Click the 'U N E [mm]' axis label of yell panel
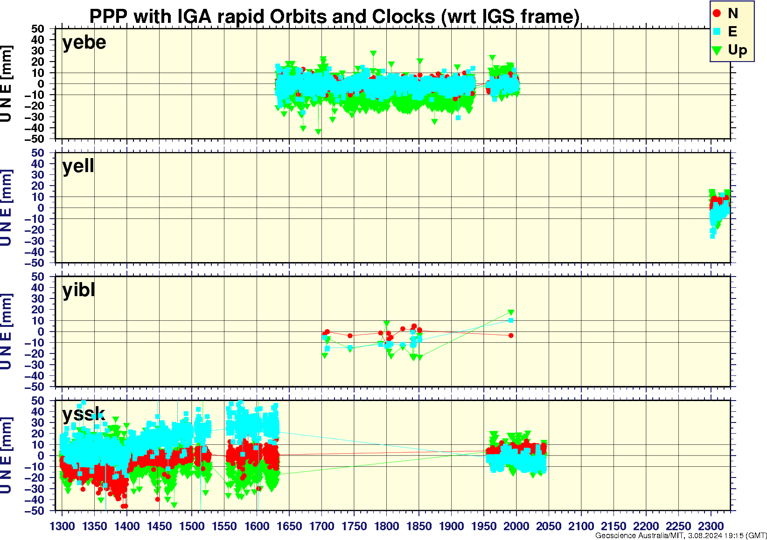This screenshot has width=767, height=540. tap(6, 208)
